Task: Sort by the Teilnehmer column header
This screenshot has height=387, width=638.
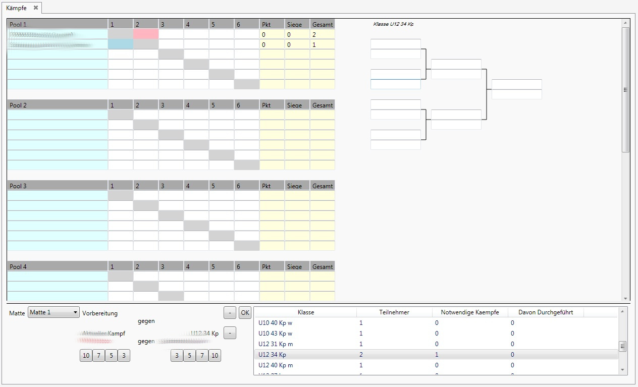Action: click(394, 312)
